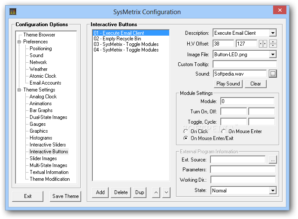Select Interactive Buttons in tree
The height and width of the screenshot is (219, 298).
coord(49,152)
